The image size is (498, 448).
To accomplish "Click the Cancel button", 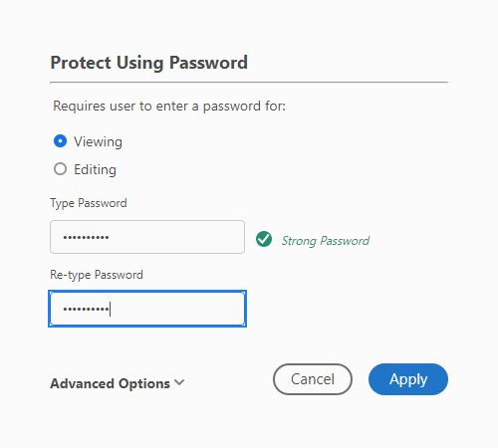I will (x=313, y=379).
